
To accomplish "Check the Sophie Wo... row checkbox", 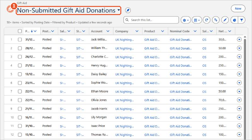I will [20, 83].
